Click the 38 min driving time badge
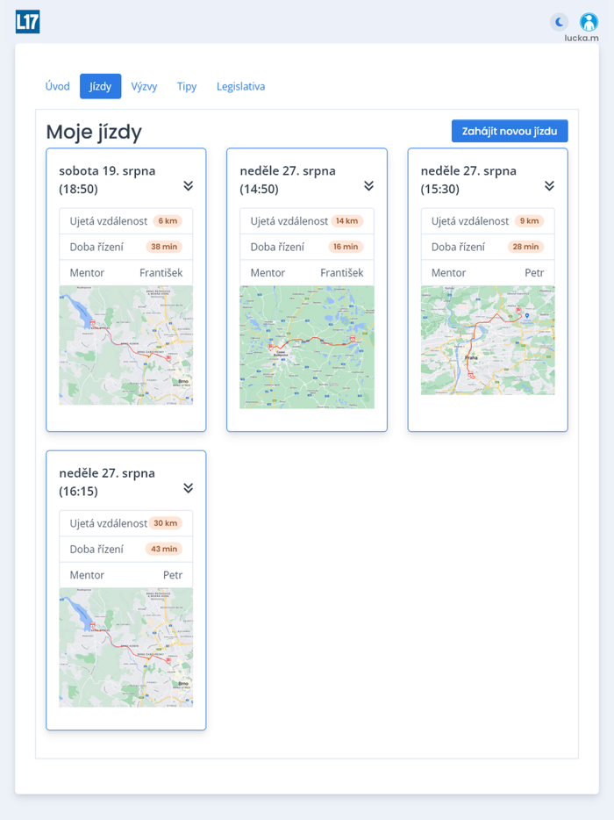The height and width of the screenshot is (820, 614). [x=164, y=247]
